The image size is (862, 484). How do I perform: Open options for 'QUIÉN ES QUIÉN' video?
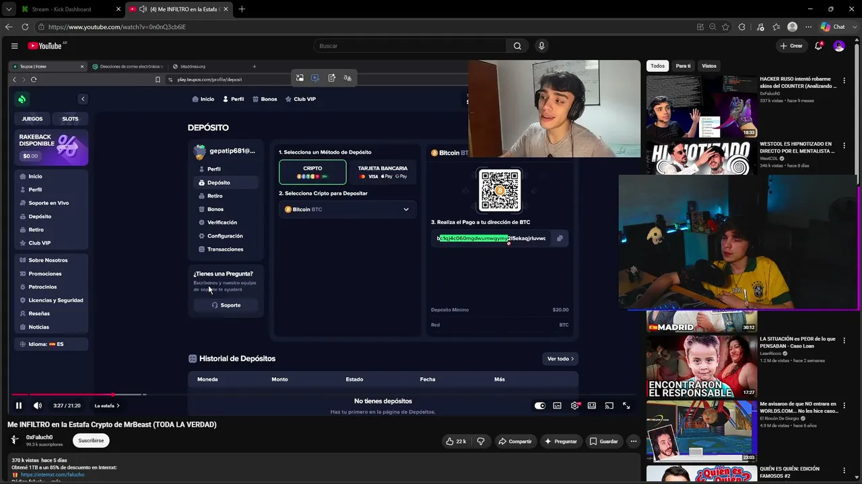point(844,471)
